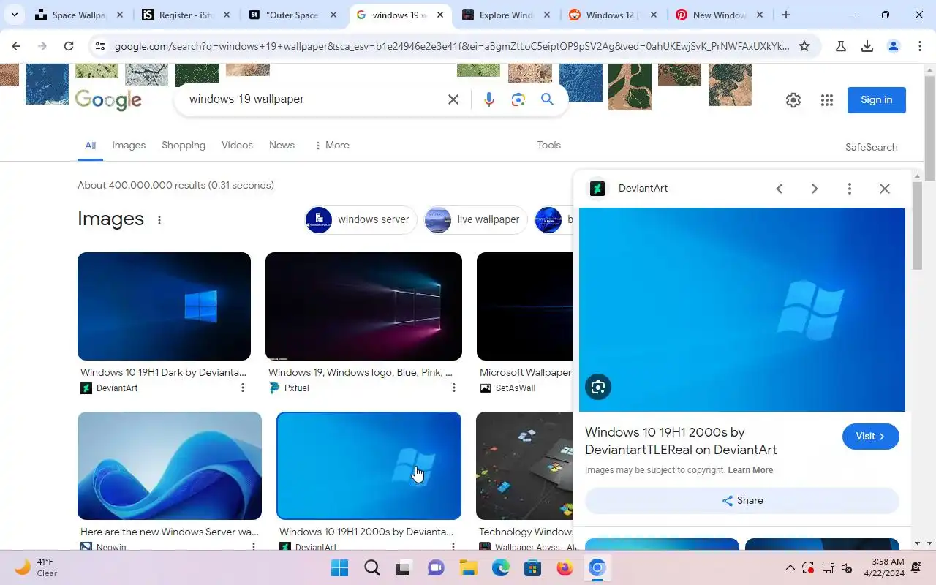936x585 pixels.
Task: Select the Shopping search filter
Action: (184, 145)
